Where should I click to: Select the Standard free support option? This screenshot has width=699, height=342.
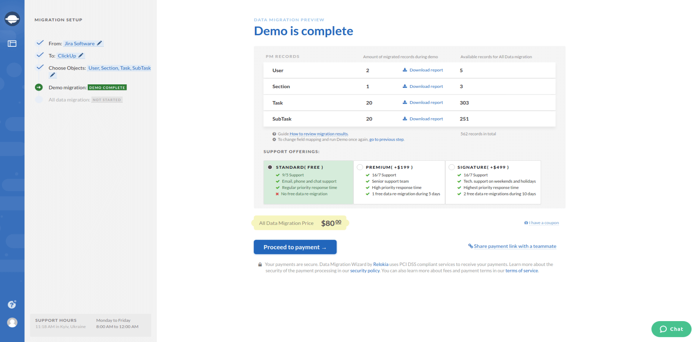tap(270, 167)
